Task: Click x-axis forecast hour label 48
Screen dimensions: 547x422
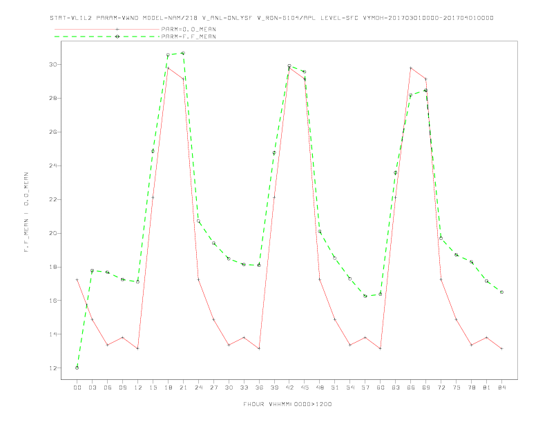Action: pos(320,388)
